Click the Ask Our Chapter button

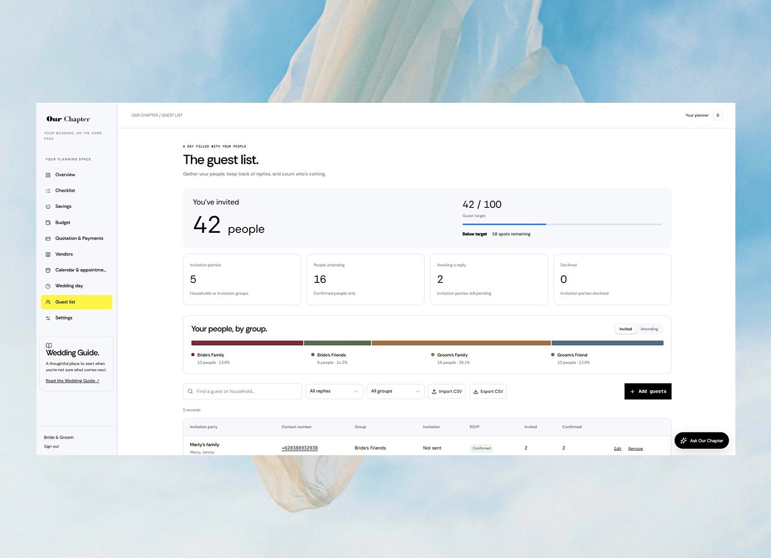[701, 441]
